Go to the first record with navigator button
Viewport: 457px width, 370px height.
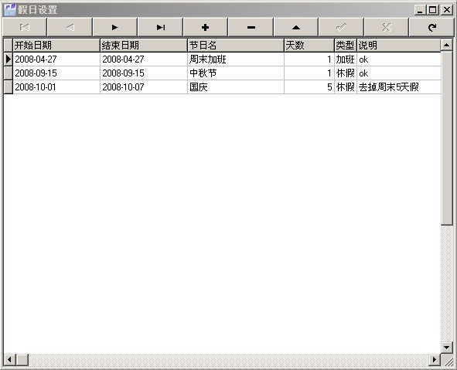point(25,27)
